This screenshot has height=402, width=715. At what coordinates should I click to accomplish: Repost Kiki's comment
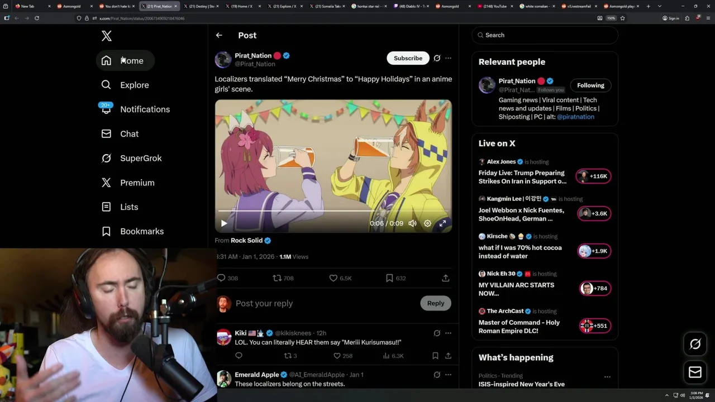point(290,356)
